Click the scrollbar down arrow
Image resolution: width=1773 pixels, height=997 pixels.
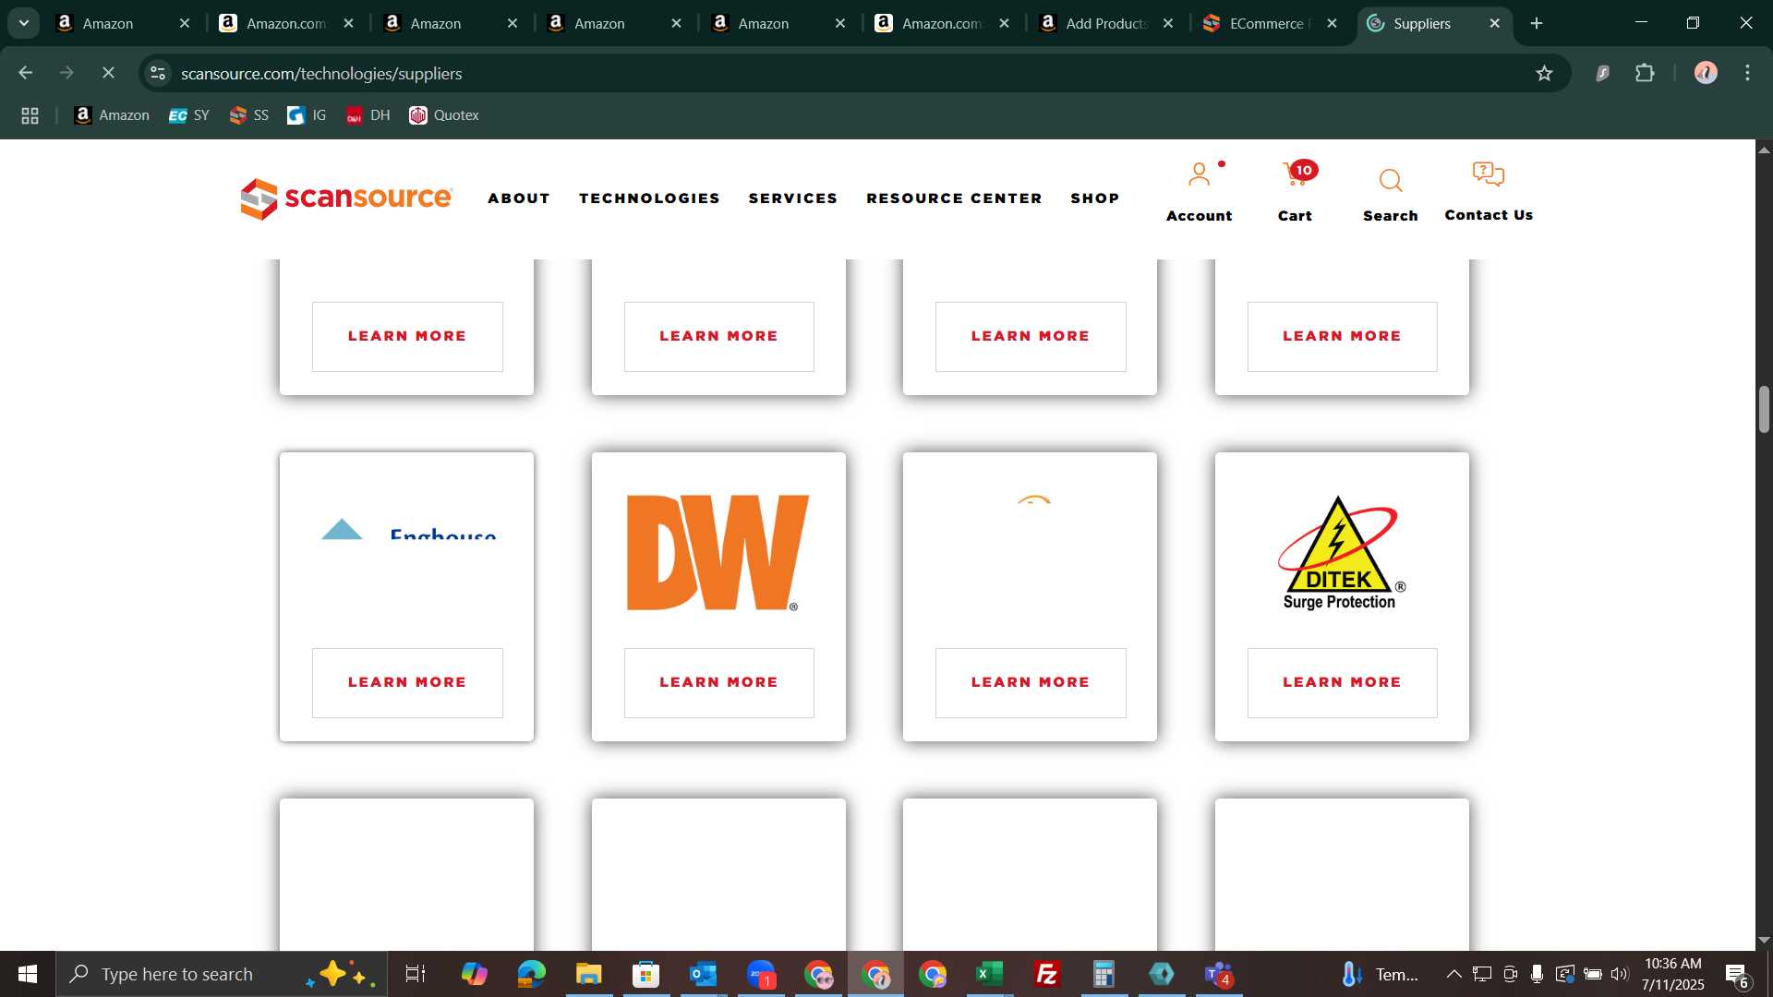point(1764,941)
